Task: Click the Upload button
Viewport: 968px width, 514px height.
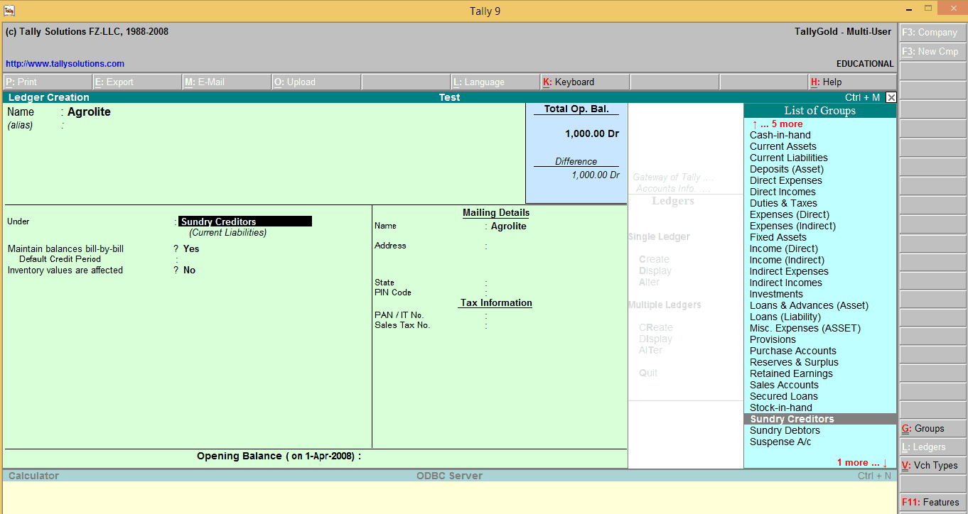Action: (x=316, y=82)
